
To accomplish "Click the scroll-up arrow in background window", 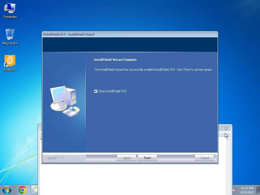I will click(x=228, y=139).
